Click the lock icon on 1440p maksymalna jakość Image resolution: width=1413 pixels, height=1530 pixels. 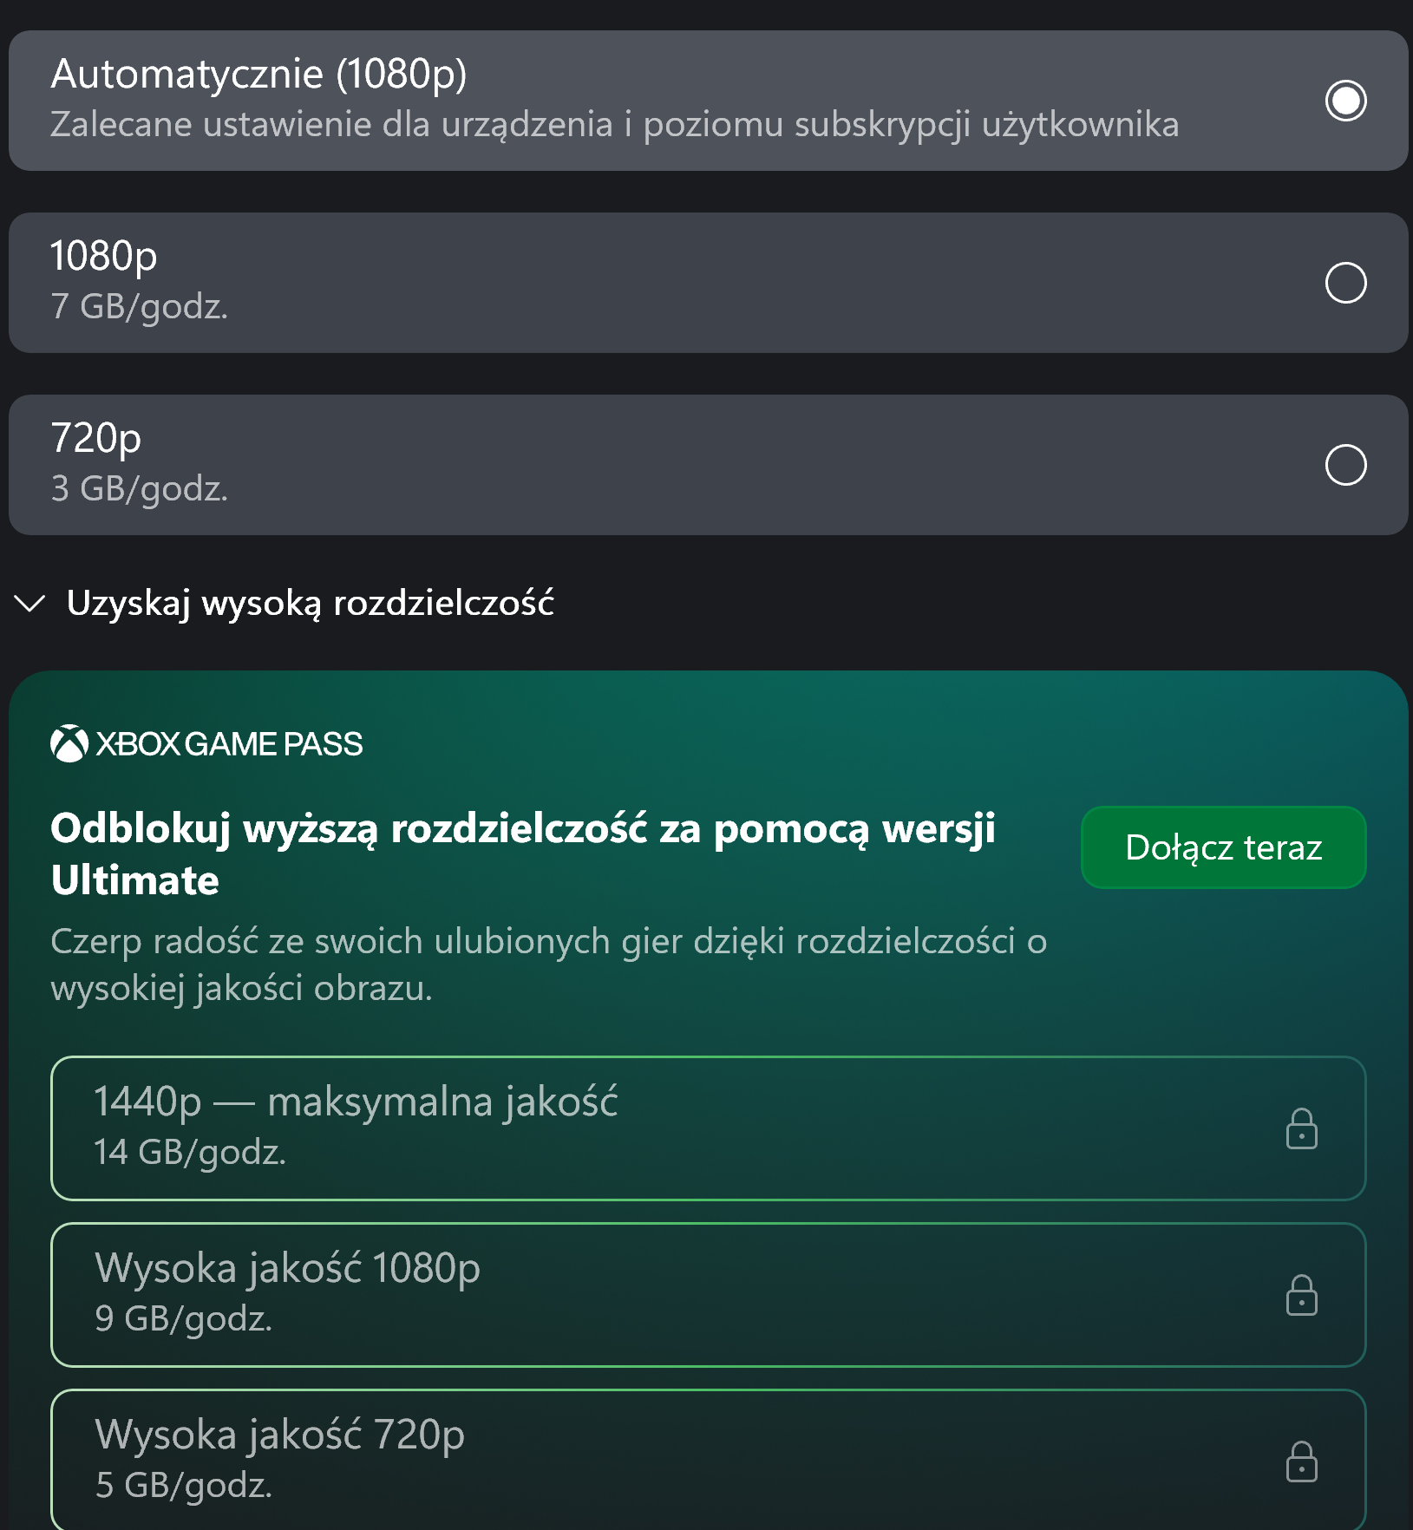click(x=1301, y=1129)
